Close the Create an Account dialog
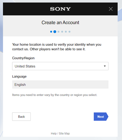The image size is (122, 140). pos(111,9)
